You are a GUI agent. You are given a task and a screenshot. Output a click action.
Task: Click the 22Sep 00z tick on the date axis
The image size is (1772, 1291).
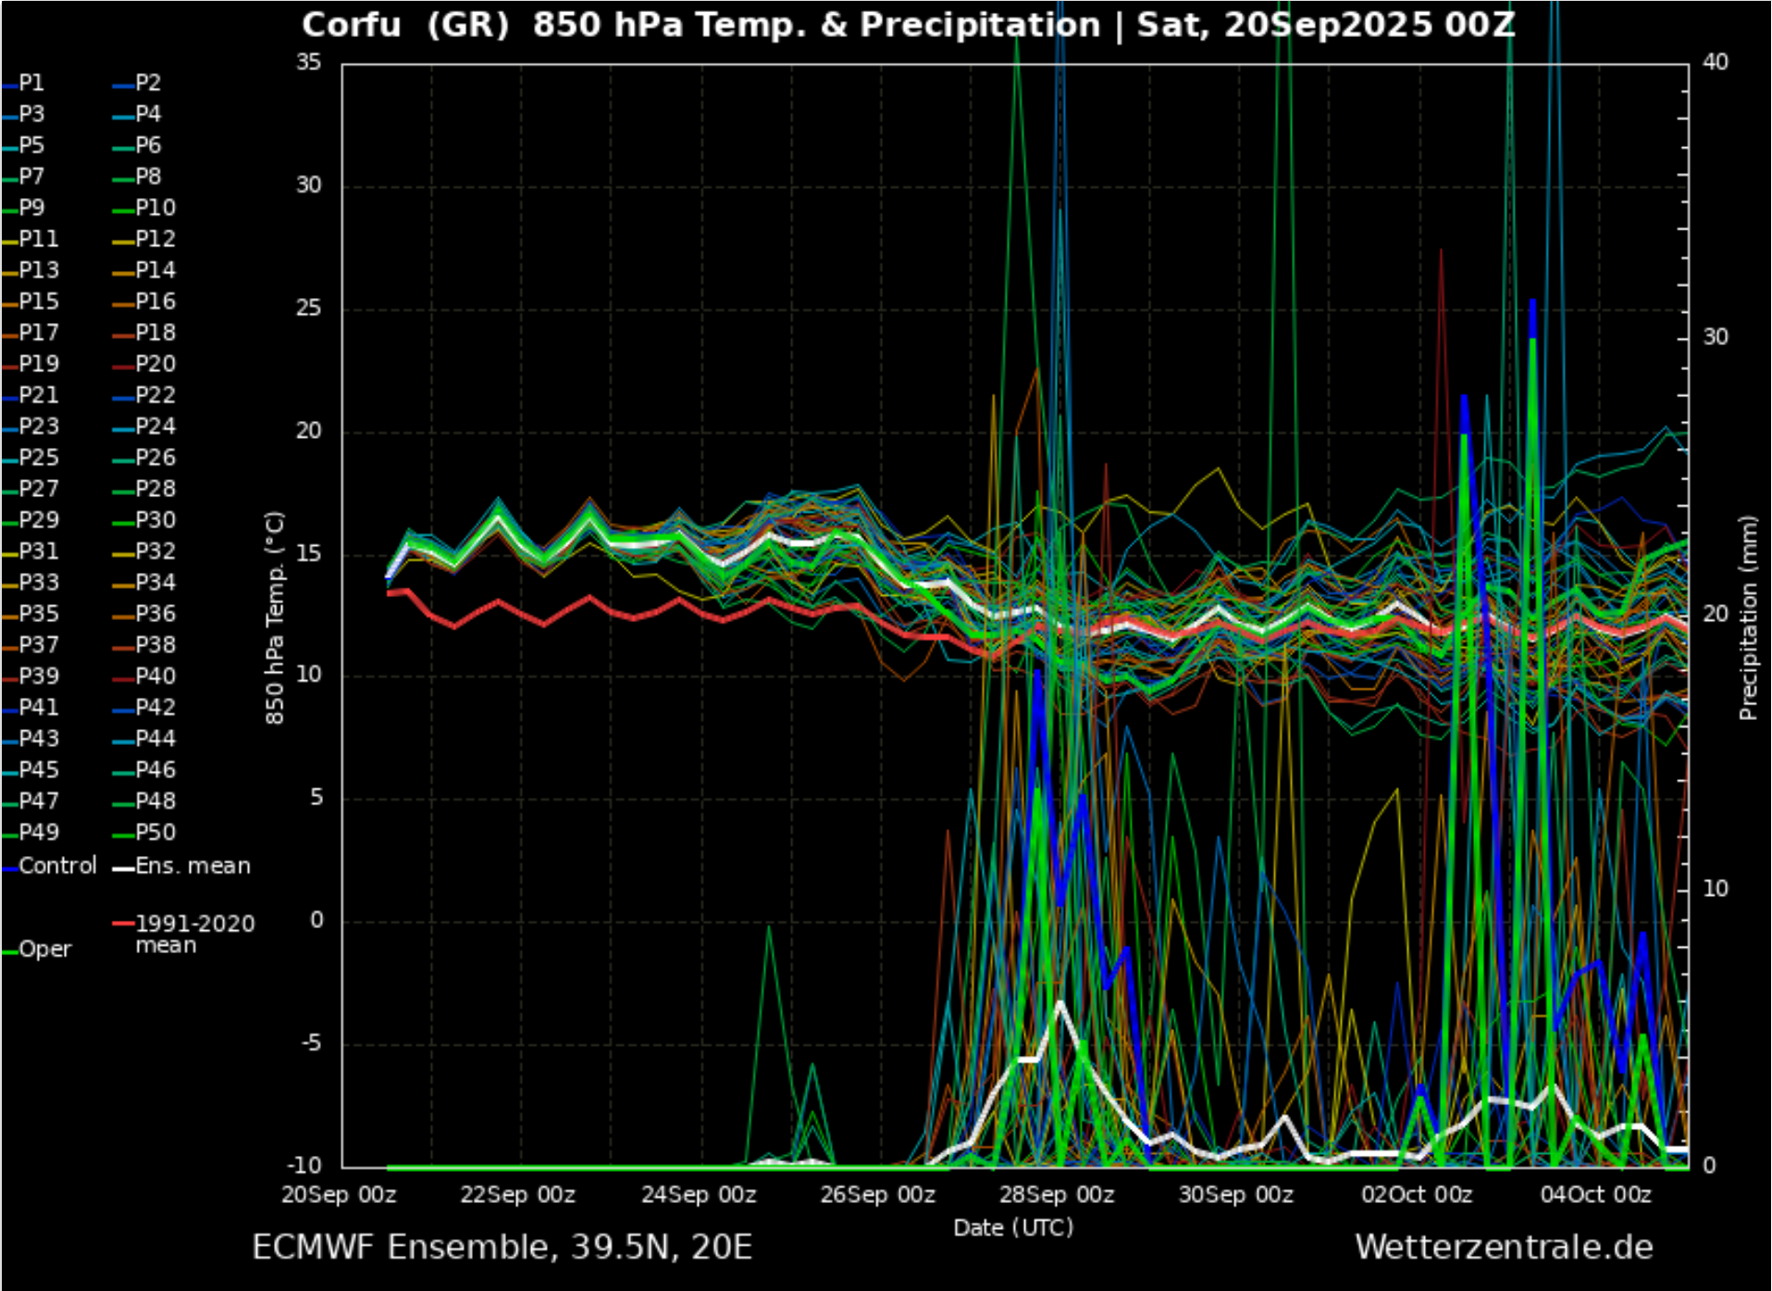coord(517,1195)
